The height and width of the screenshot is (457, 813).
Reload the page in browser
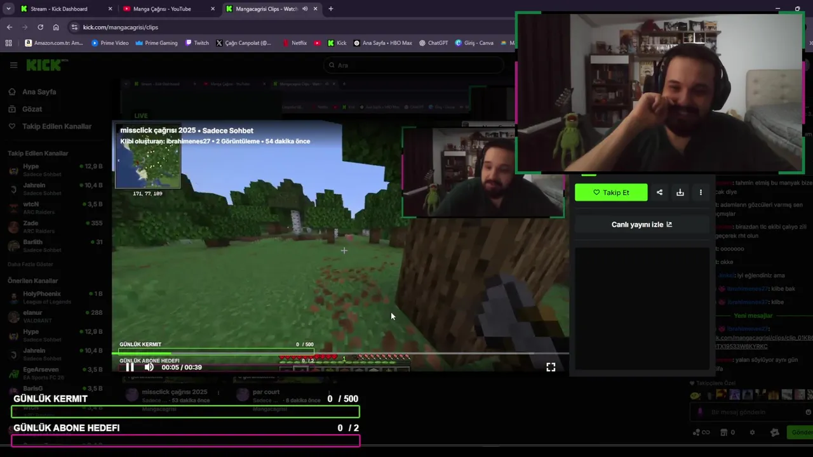pos(40,27)
